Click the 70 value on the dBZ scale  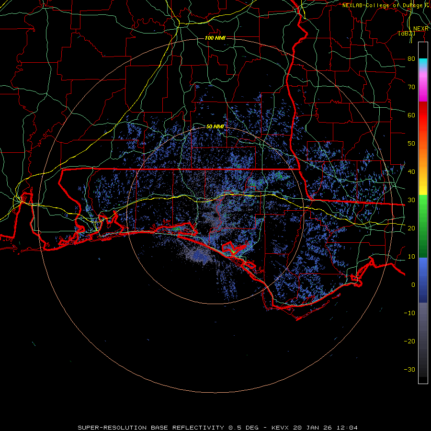coord(411,87)
